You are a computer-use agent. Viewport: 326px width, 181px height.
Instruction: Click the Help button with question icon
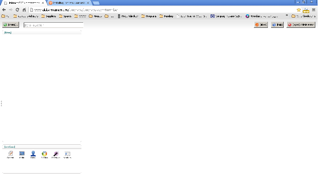[277, 25]
